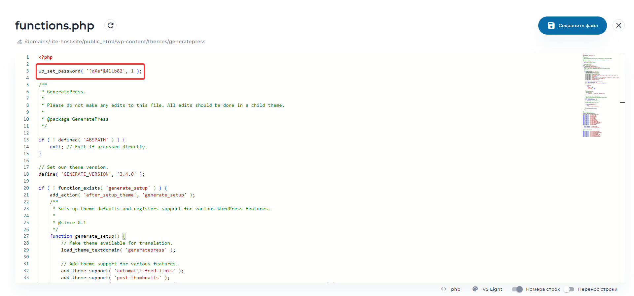The image size is (634, 296).
Task: Click line number 13 in gutter
Action: 26,140
